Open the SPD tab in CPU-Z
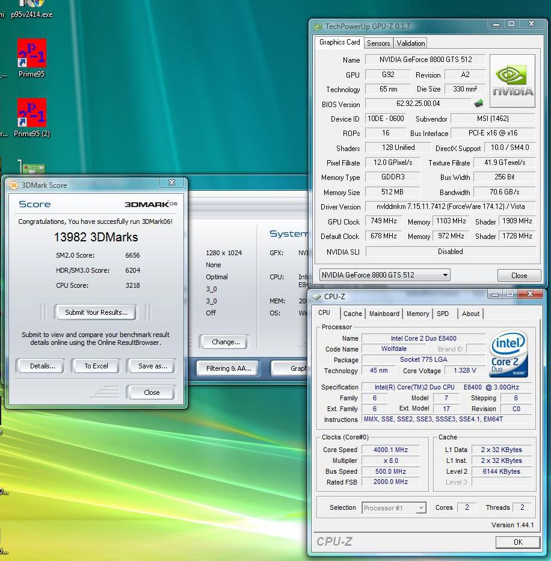551x561 pixels. click(443, 314)
